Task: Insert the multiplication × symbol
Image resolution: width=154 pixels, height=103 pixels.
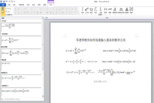Action: [31, 9]
